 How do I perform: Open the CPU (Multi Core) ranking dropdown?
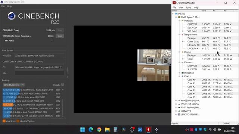point(13,85)
